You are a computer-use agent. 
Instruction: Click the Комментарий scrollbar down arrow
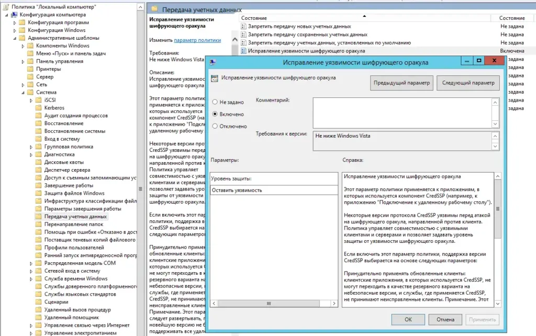[495, 124]
